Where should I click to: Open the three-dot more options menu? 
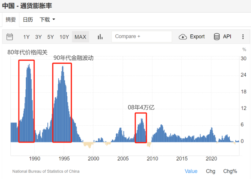(x=243, y=37)
